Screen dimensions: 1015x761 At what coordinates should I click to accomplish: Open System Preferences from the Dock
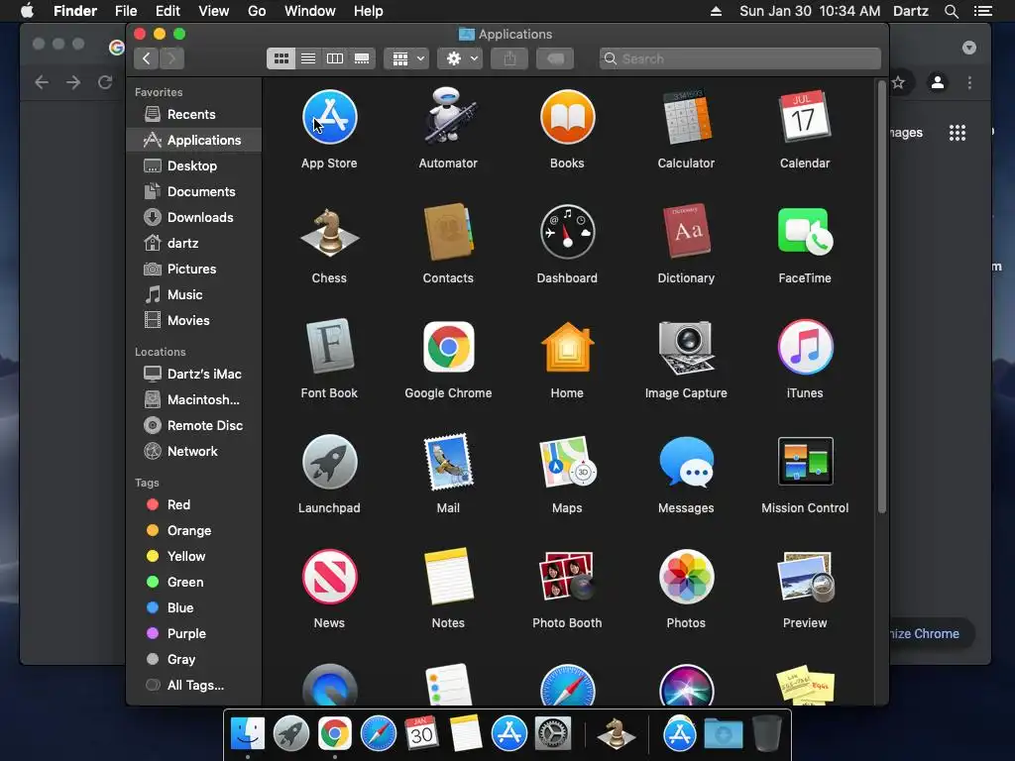552,734
